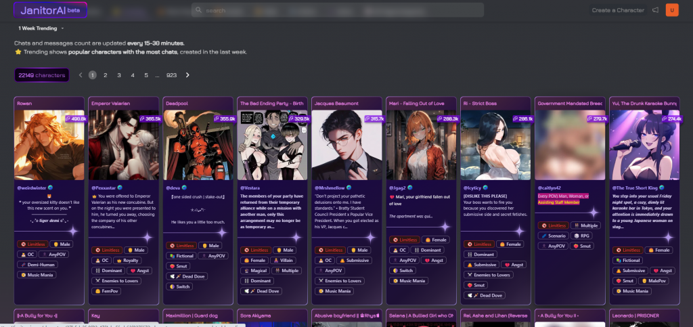The height and width of the screenshot is (327, 693).
Task: Open the JanitorAI beta logo
Action: coord(50,9)
